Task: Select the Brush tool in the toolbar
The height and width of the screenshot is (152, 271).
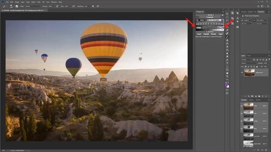Action: pyautogui.click(x=227, y=37)
